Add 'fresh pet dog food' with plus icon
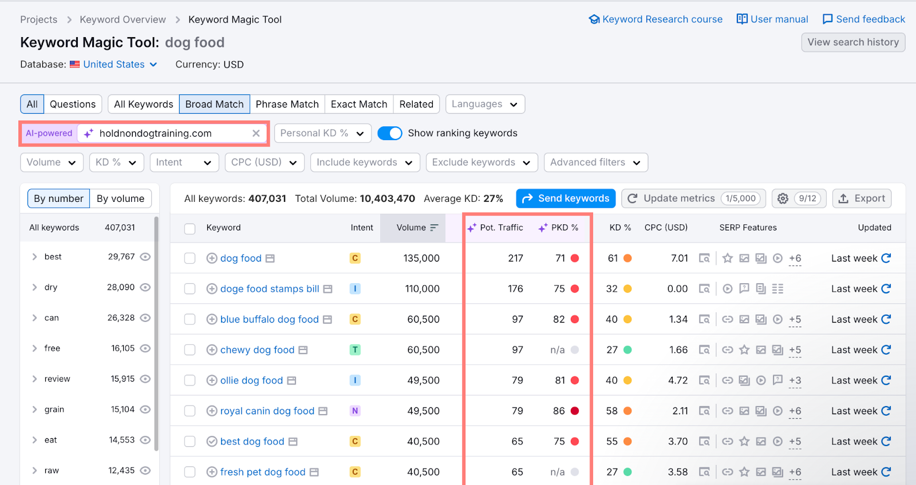The height and width of the screenshot is (485, 916). [x=212, y=472]
